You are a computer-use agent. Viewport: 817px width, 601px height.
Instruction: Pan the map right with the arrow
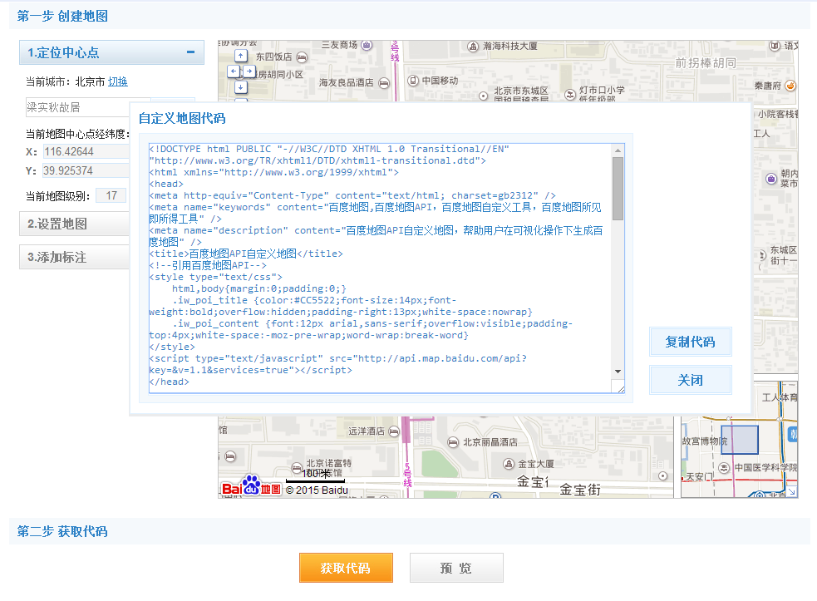249,71
